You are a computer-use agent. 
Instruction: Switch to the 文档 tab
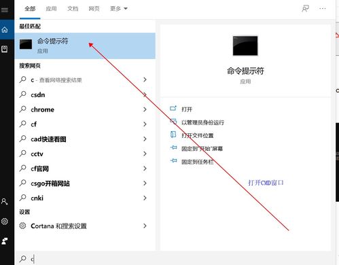pyautogui.click(x=73, y=9)
